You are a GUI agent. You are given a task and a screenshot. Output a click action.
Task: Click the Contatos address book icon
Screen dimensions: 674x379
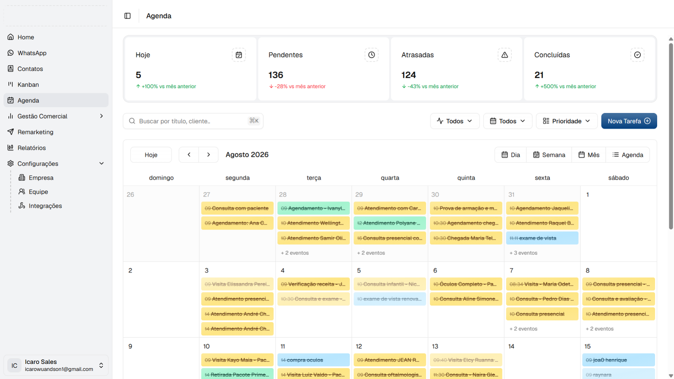[11, 69]
